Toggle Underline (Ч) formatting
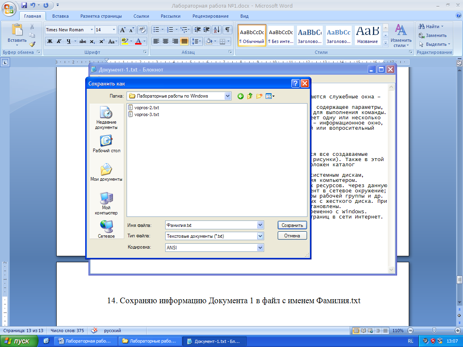This screenshot has height=347, width=463. coord(68,41)
